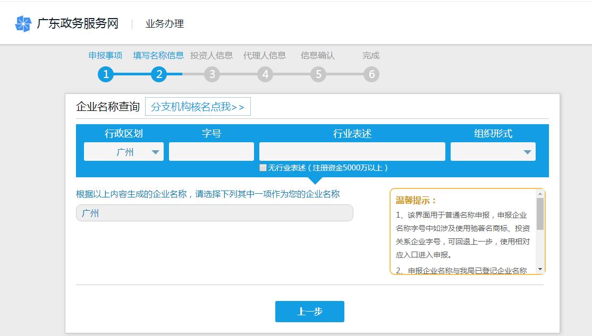Click step circle 4 for 代理人信息
The width and height of the screenshot is (592, 336).
(x=265, y=74)
